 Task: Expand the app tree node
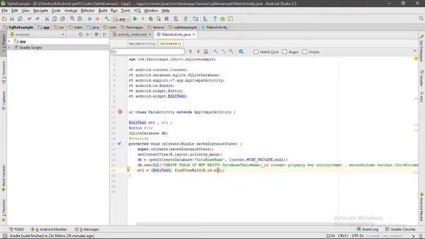[x=9, y=41]
